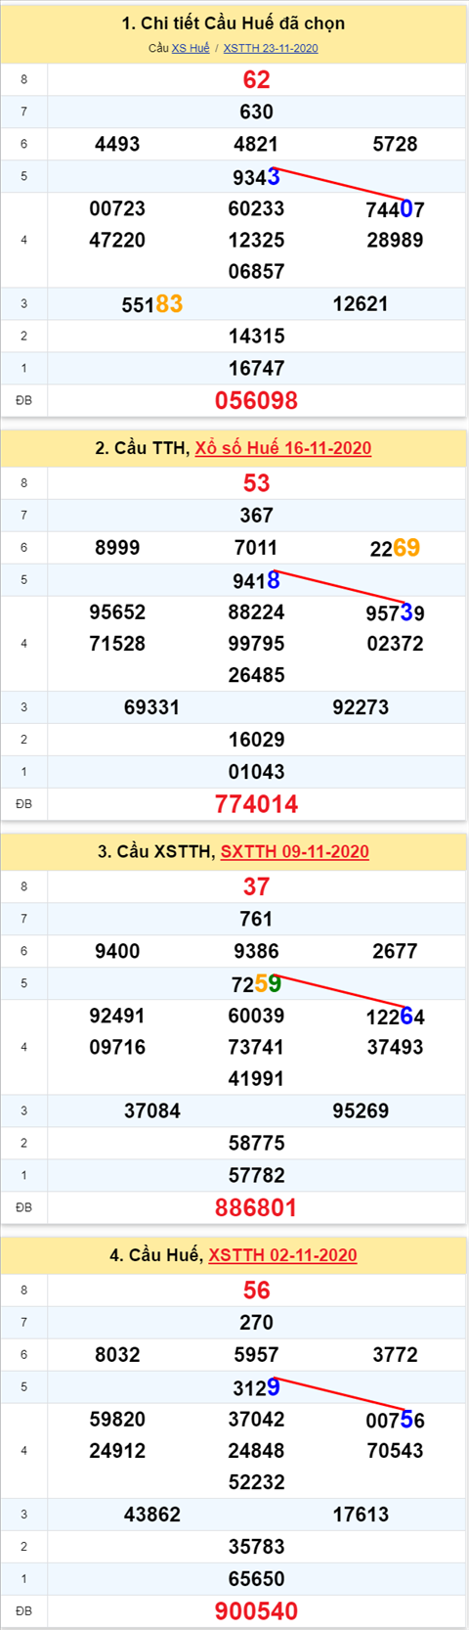Open the XS Huế link

point(191,48)
